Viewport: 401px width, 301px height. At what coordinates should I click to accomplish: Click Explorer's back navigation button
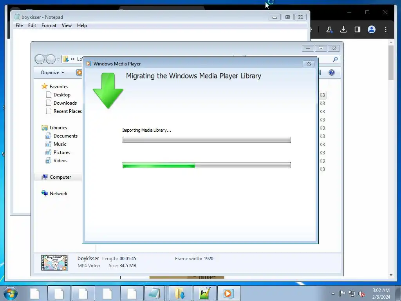click(x=40, y=60)
